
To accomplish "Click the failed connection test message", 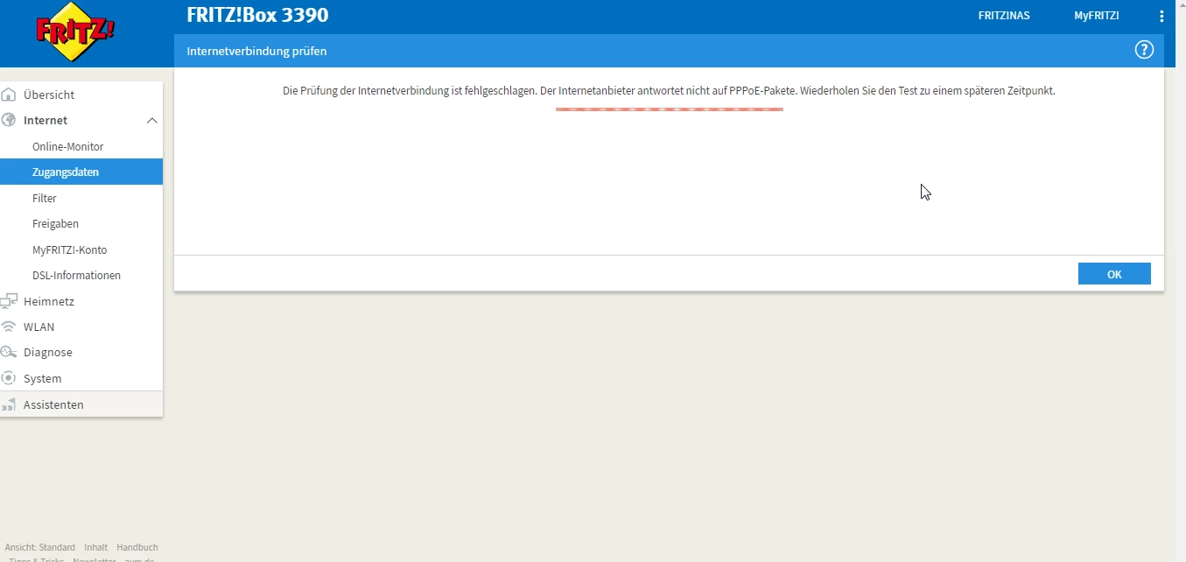I will (x=669, y=91).
